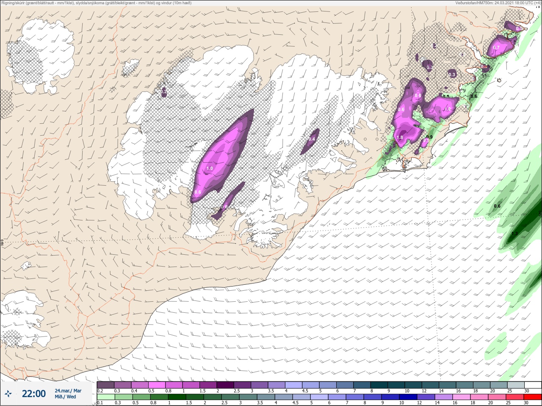Click the 0.2 value on the map
The image size is (542, 406).
tap(164, 92)
